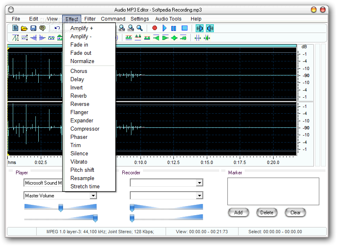
Task: Click the fade-in waveform toolbar icon
Action: tap(33, 38)
